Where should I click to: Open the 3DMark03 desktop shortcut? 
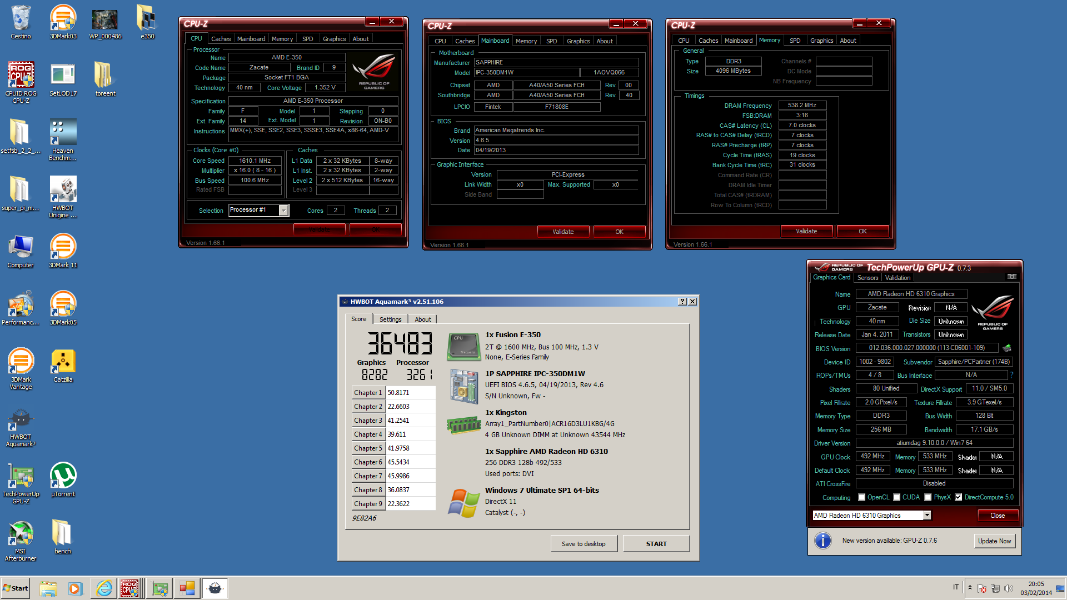click(x=63, y=22)
